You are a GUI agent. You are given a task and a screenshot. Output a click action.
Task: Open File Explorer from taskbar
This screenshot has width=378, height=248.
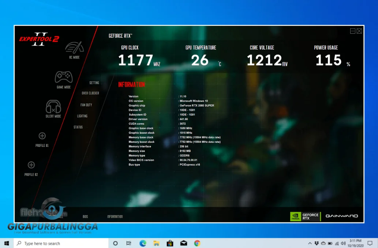pyautogui.click(x=156, y=243)
